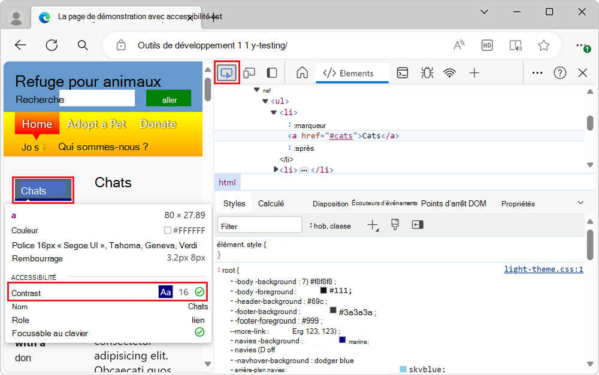The width and height of the screenshot is (599, 375).
Task: Open Adopt a Pet navigation link
Action: pyautogui.click(x=96, y=124)
